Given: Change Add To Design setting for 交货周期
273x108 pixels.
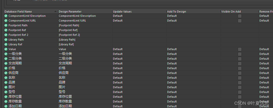Looking at the screenshot, I should (193, 63).
